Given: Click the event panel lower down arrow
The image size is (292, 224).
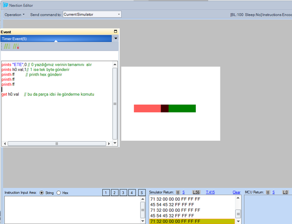Looking at the screenshot, I should point(115,143).
